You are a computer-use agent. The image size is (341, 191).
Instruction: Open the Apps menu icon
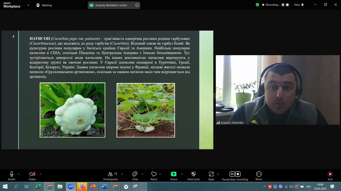click(211, 174)
